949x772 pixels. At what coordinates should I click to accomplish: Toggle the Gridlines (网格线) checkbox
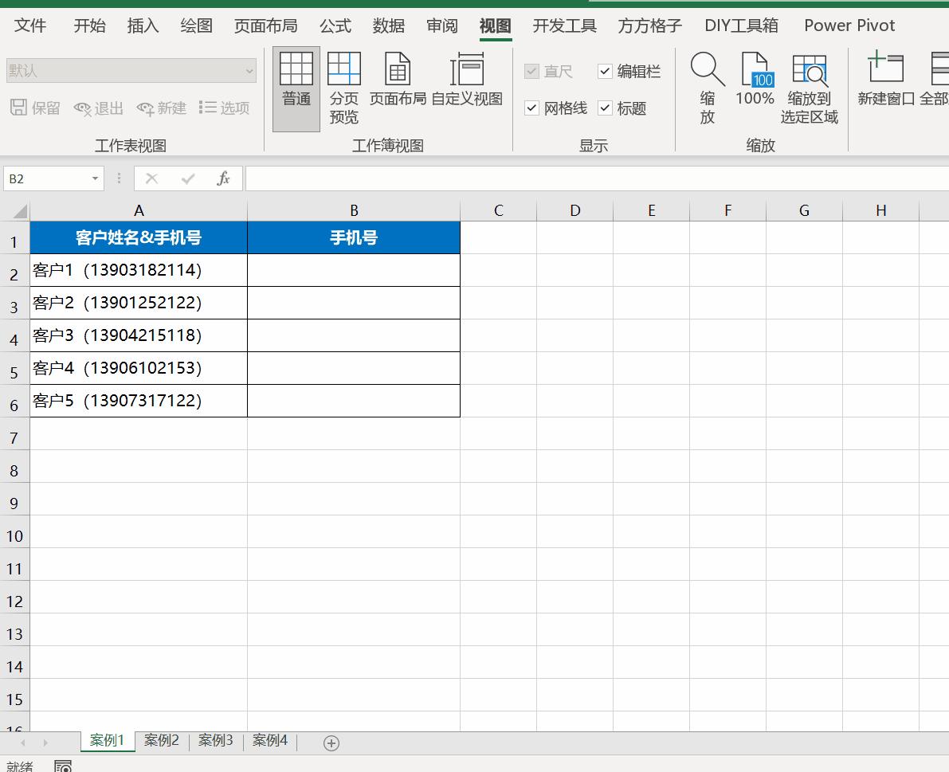[x=531, y=108]
